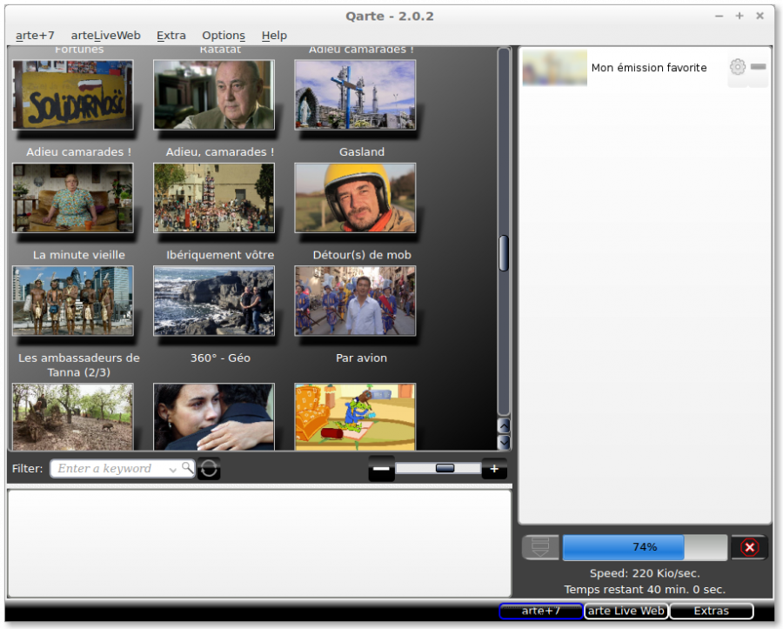Open settings gear for Mon émission favorite
The width and height of the screenshot is (783, 629).
pos(738,67)
